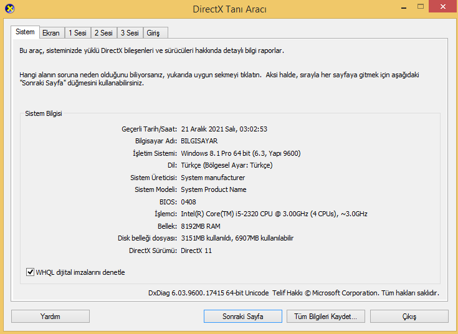Click the DirectX icon in title bar
The width and height of the screenshot is (458, 334).
pos(9,9)
